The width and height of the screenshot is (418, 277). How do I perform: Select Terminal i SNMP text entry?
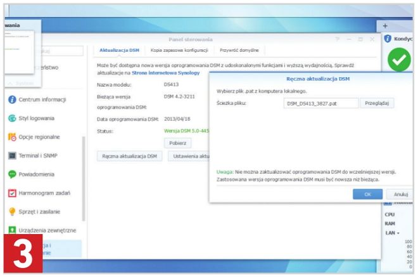click(x=38, y=156)
